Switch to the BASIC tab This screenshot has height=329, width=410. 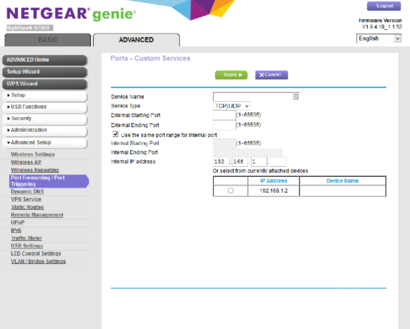click(48, 40)
